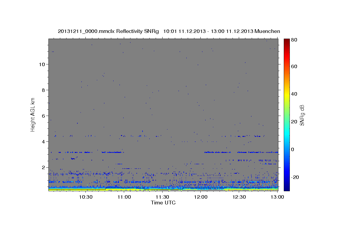Click the colorbar tick label '80'
Screen dimensions: 344x229
click(294, 40)
